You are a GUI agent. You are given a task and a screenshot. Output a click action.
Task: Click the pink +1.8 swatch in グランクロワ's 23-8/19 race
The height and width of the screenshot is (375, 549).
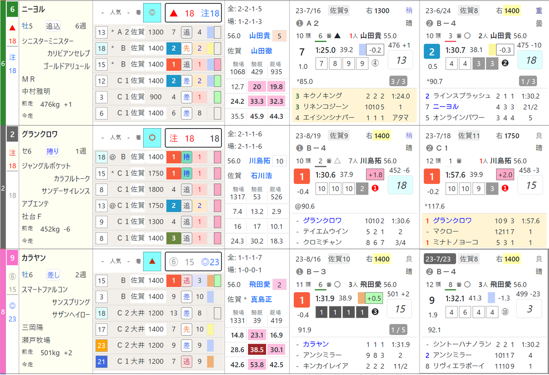tap(375, 174)
